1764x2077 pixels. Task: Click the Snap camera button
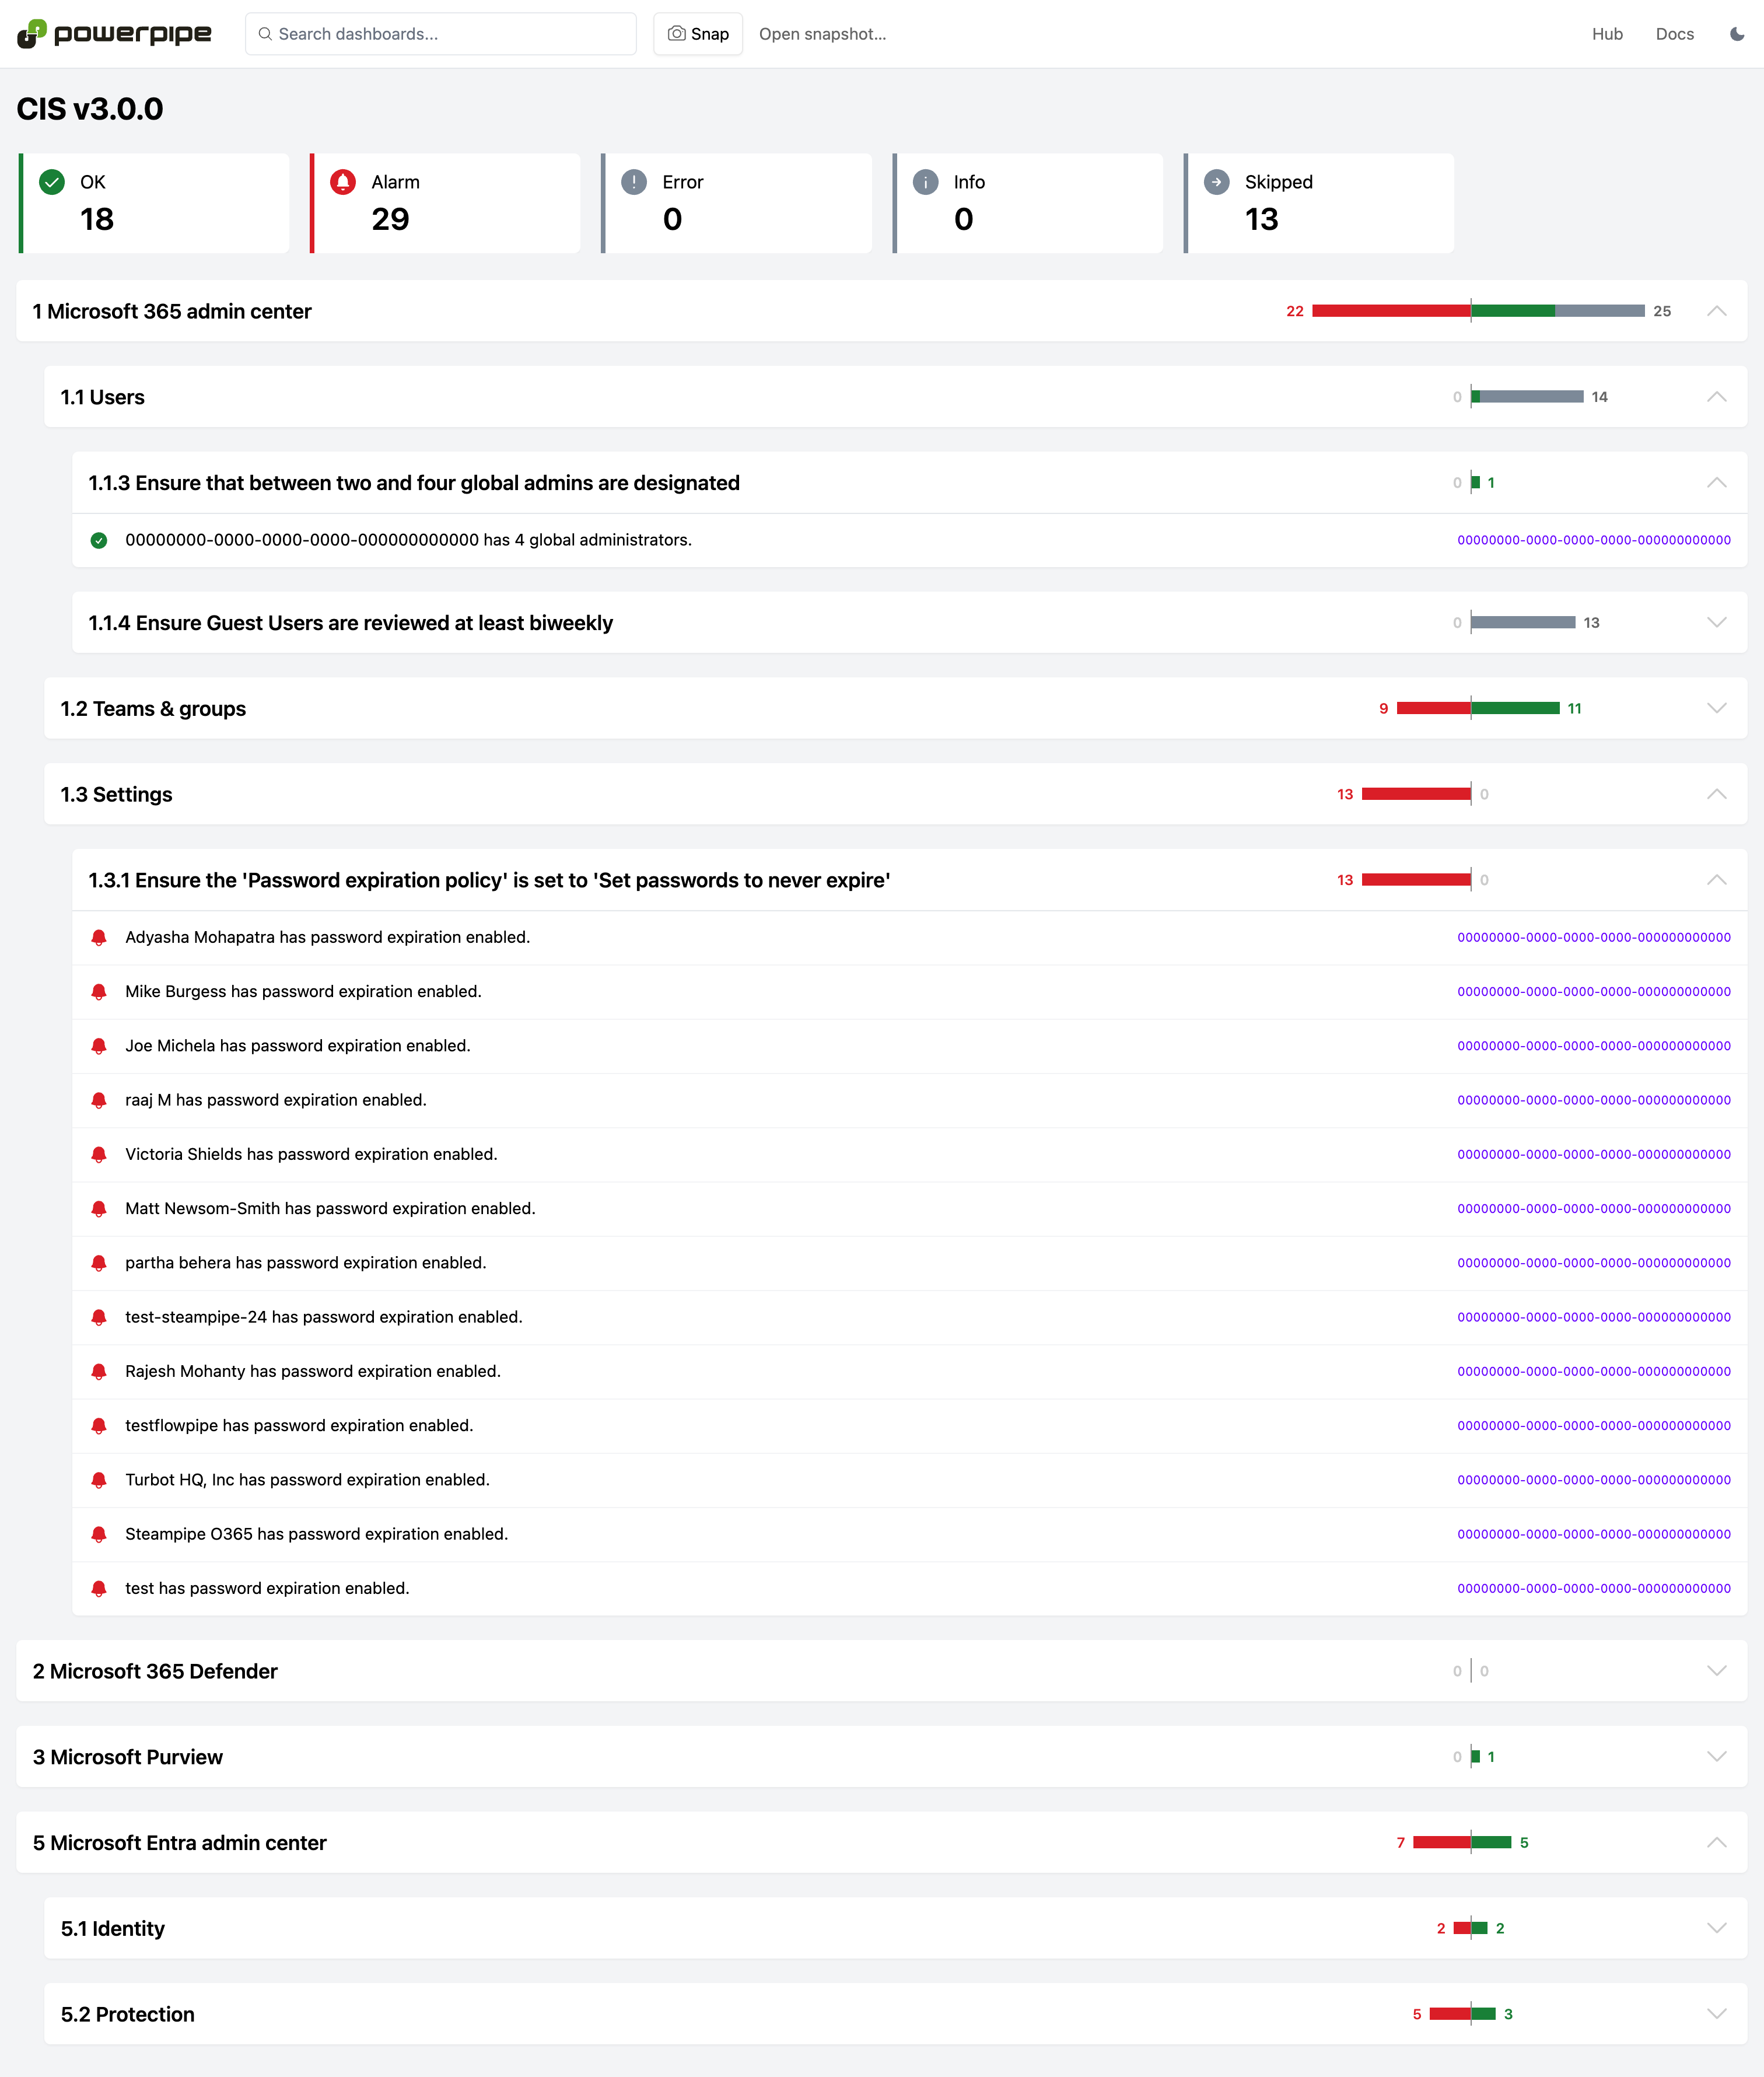coord(698,34)
